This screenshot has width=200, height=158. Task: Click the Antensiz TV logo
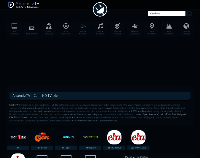click(23, 5)
